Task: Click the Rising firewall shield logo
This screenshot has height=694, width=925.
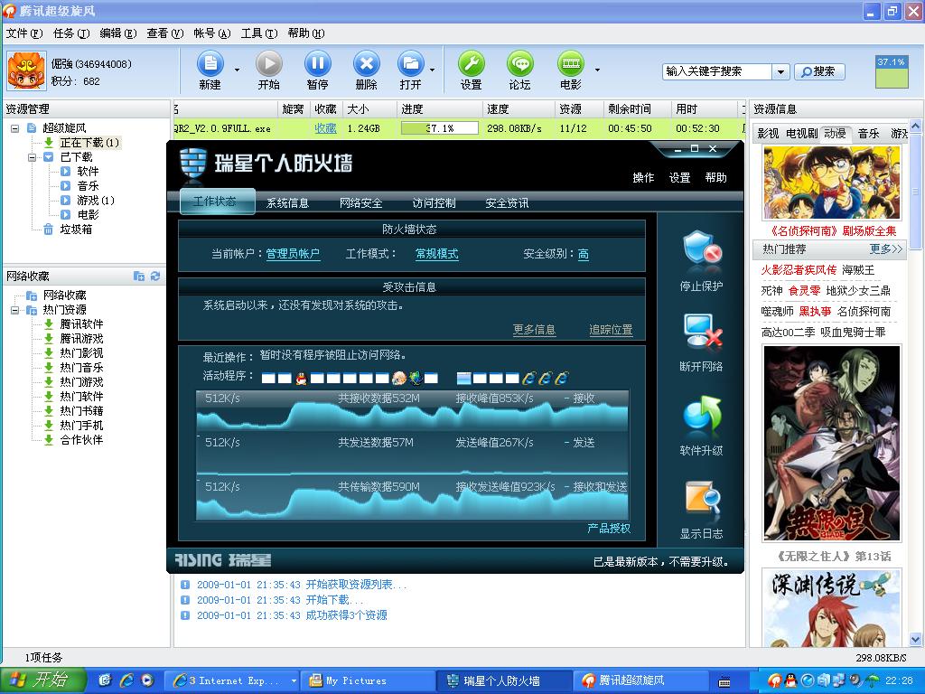Action: [193, 163]
